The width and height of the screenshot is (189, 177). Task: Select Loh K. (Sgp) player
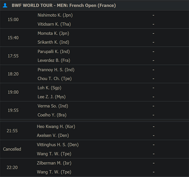49,88
